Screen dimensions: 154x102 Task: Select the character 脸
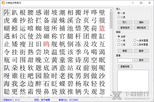tap(46, 76)
